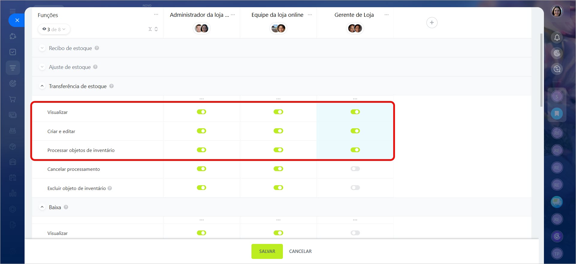Open the calendar icon in left sidebar

[13, 178]
